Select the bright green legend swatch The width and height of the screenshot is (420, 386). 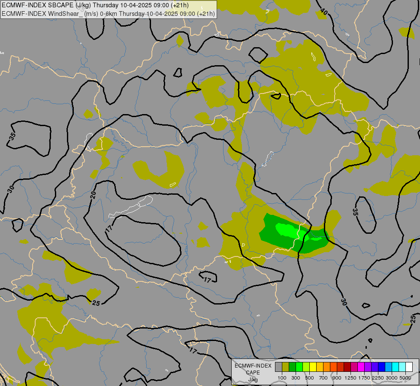(299, 367)
